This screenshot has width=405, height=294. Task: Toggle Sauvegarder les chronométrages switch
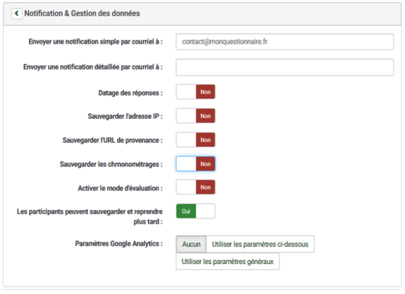[x=195, y=164]
